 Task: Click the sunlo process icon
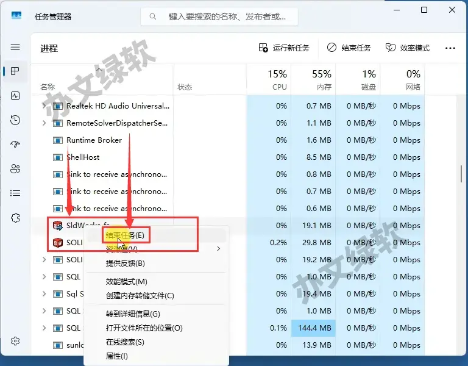[x=58, y=345]
